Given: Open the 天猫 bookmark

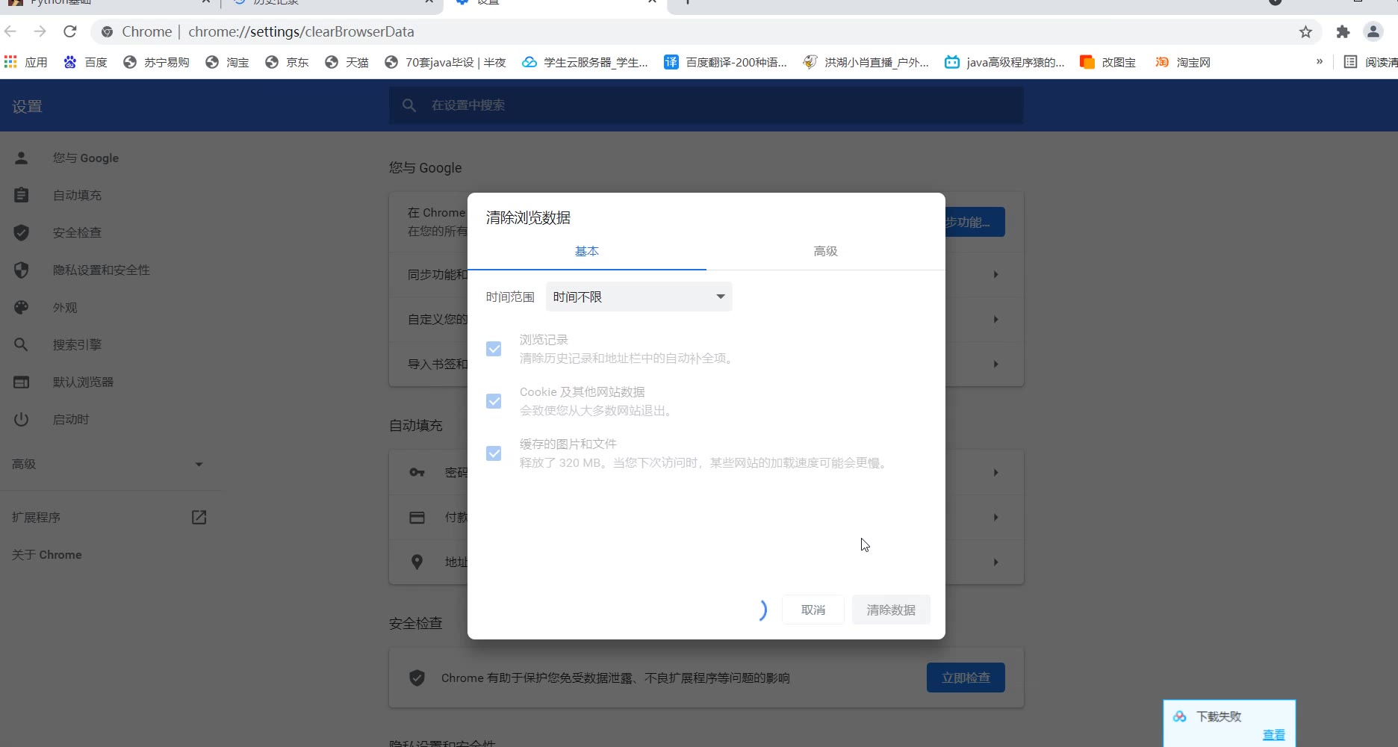Looking at the screenshot, I should click(347, 62).
